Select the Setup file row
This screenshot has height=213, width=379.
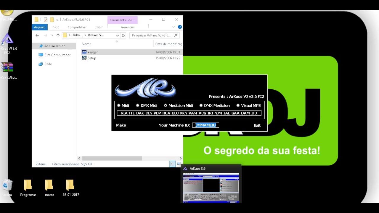tap(132, 58)
